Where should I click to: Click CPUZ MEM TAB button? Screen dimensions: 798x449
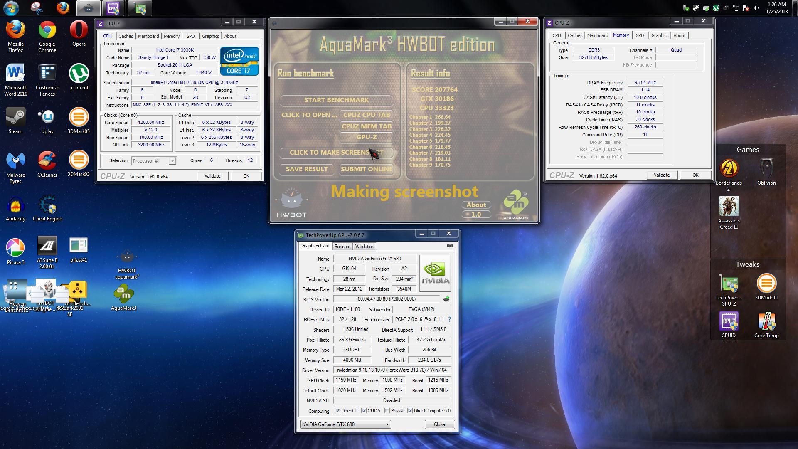tap(366, 126)
